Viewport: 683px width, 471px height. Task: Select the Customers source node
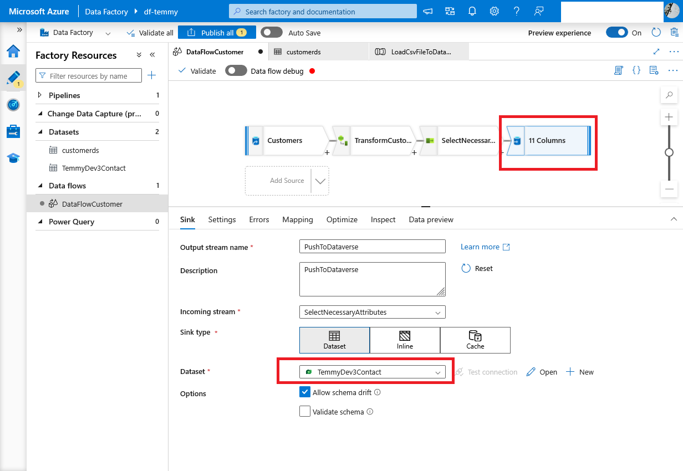point(287,141)
